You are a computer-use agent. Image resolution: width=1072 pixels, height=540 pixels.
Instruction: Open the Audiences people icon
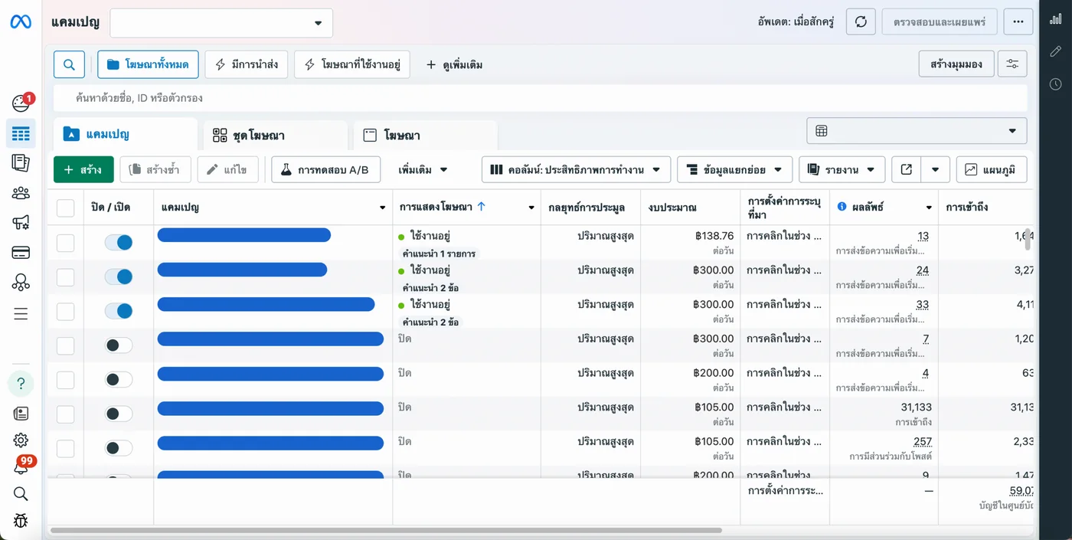pyautogui.click(x=21, y=193)
